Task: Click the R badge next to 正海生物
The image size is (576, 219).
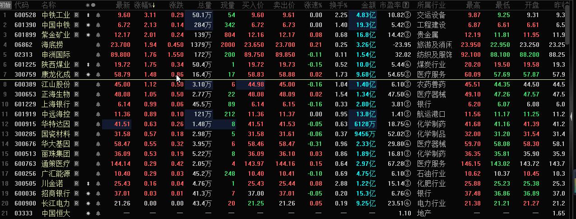Action: [76, 95]
